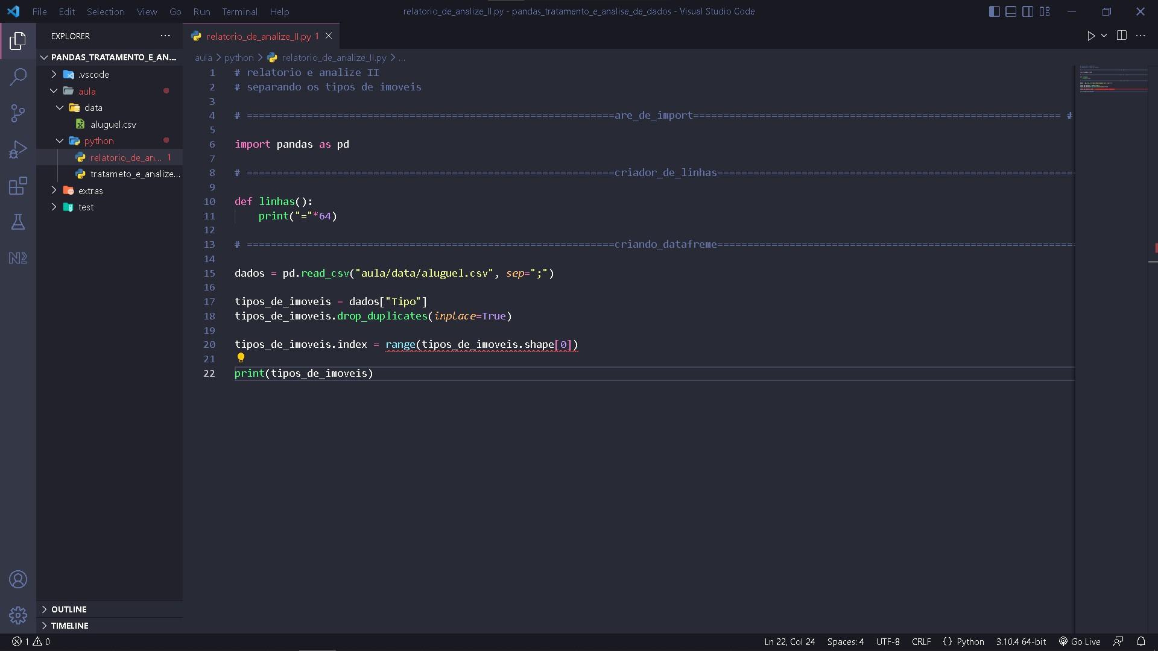This screenshot has height=651, width=1158.
Task: Close the relatorio_de_analize_II.py tab
Action: tap(329, 36)
